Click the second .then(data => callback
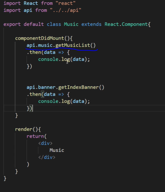 48,94
